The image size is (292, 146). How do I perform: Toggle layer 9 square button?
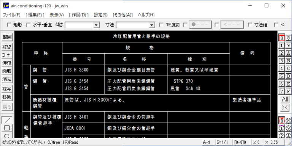pyautogui.click(x=288, y=46)
